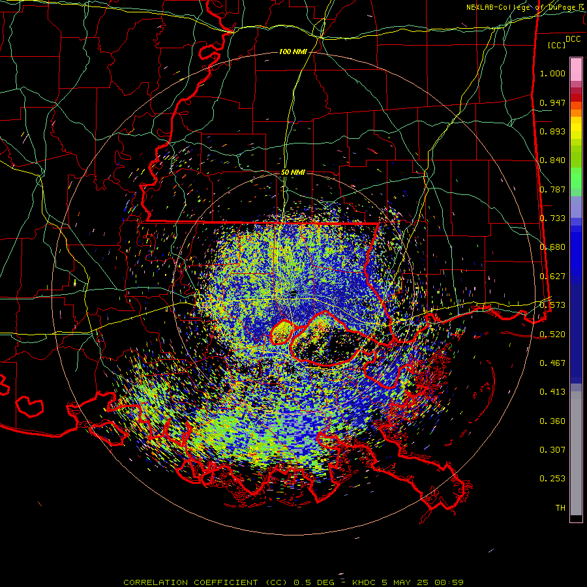Screen dimensions: 587x587
Task: Click the TH threshold label
Action: pos(560,508)
